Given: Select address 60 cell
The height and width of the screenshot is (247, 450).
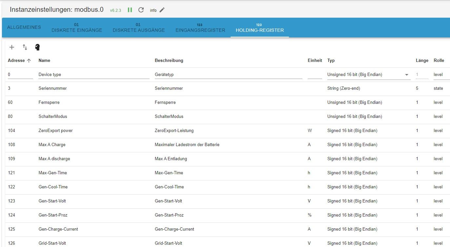Looking at the screenshot, I should coord(10,103).
